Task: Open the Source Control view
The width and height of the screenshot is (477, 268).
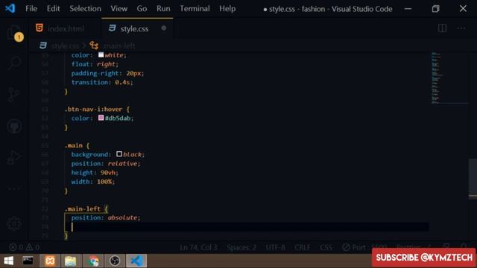Action: (x=14, y=95)
